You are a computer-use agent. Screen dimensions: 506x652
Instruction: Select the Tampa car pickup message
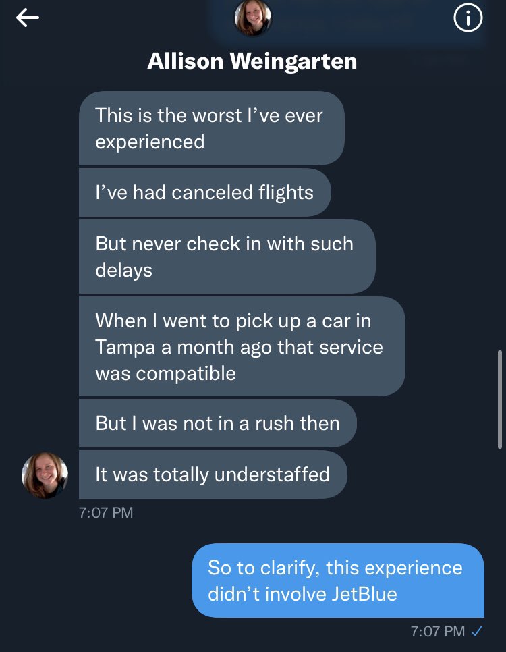click(242, 346)
